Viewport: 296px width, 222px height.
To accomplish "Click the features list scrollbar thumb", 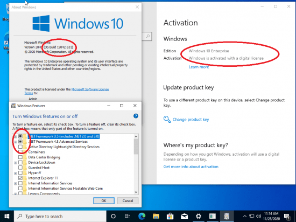I will coord(136,147).
